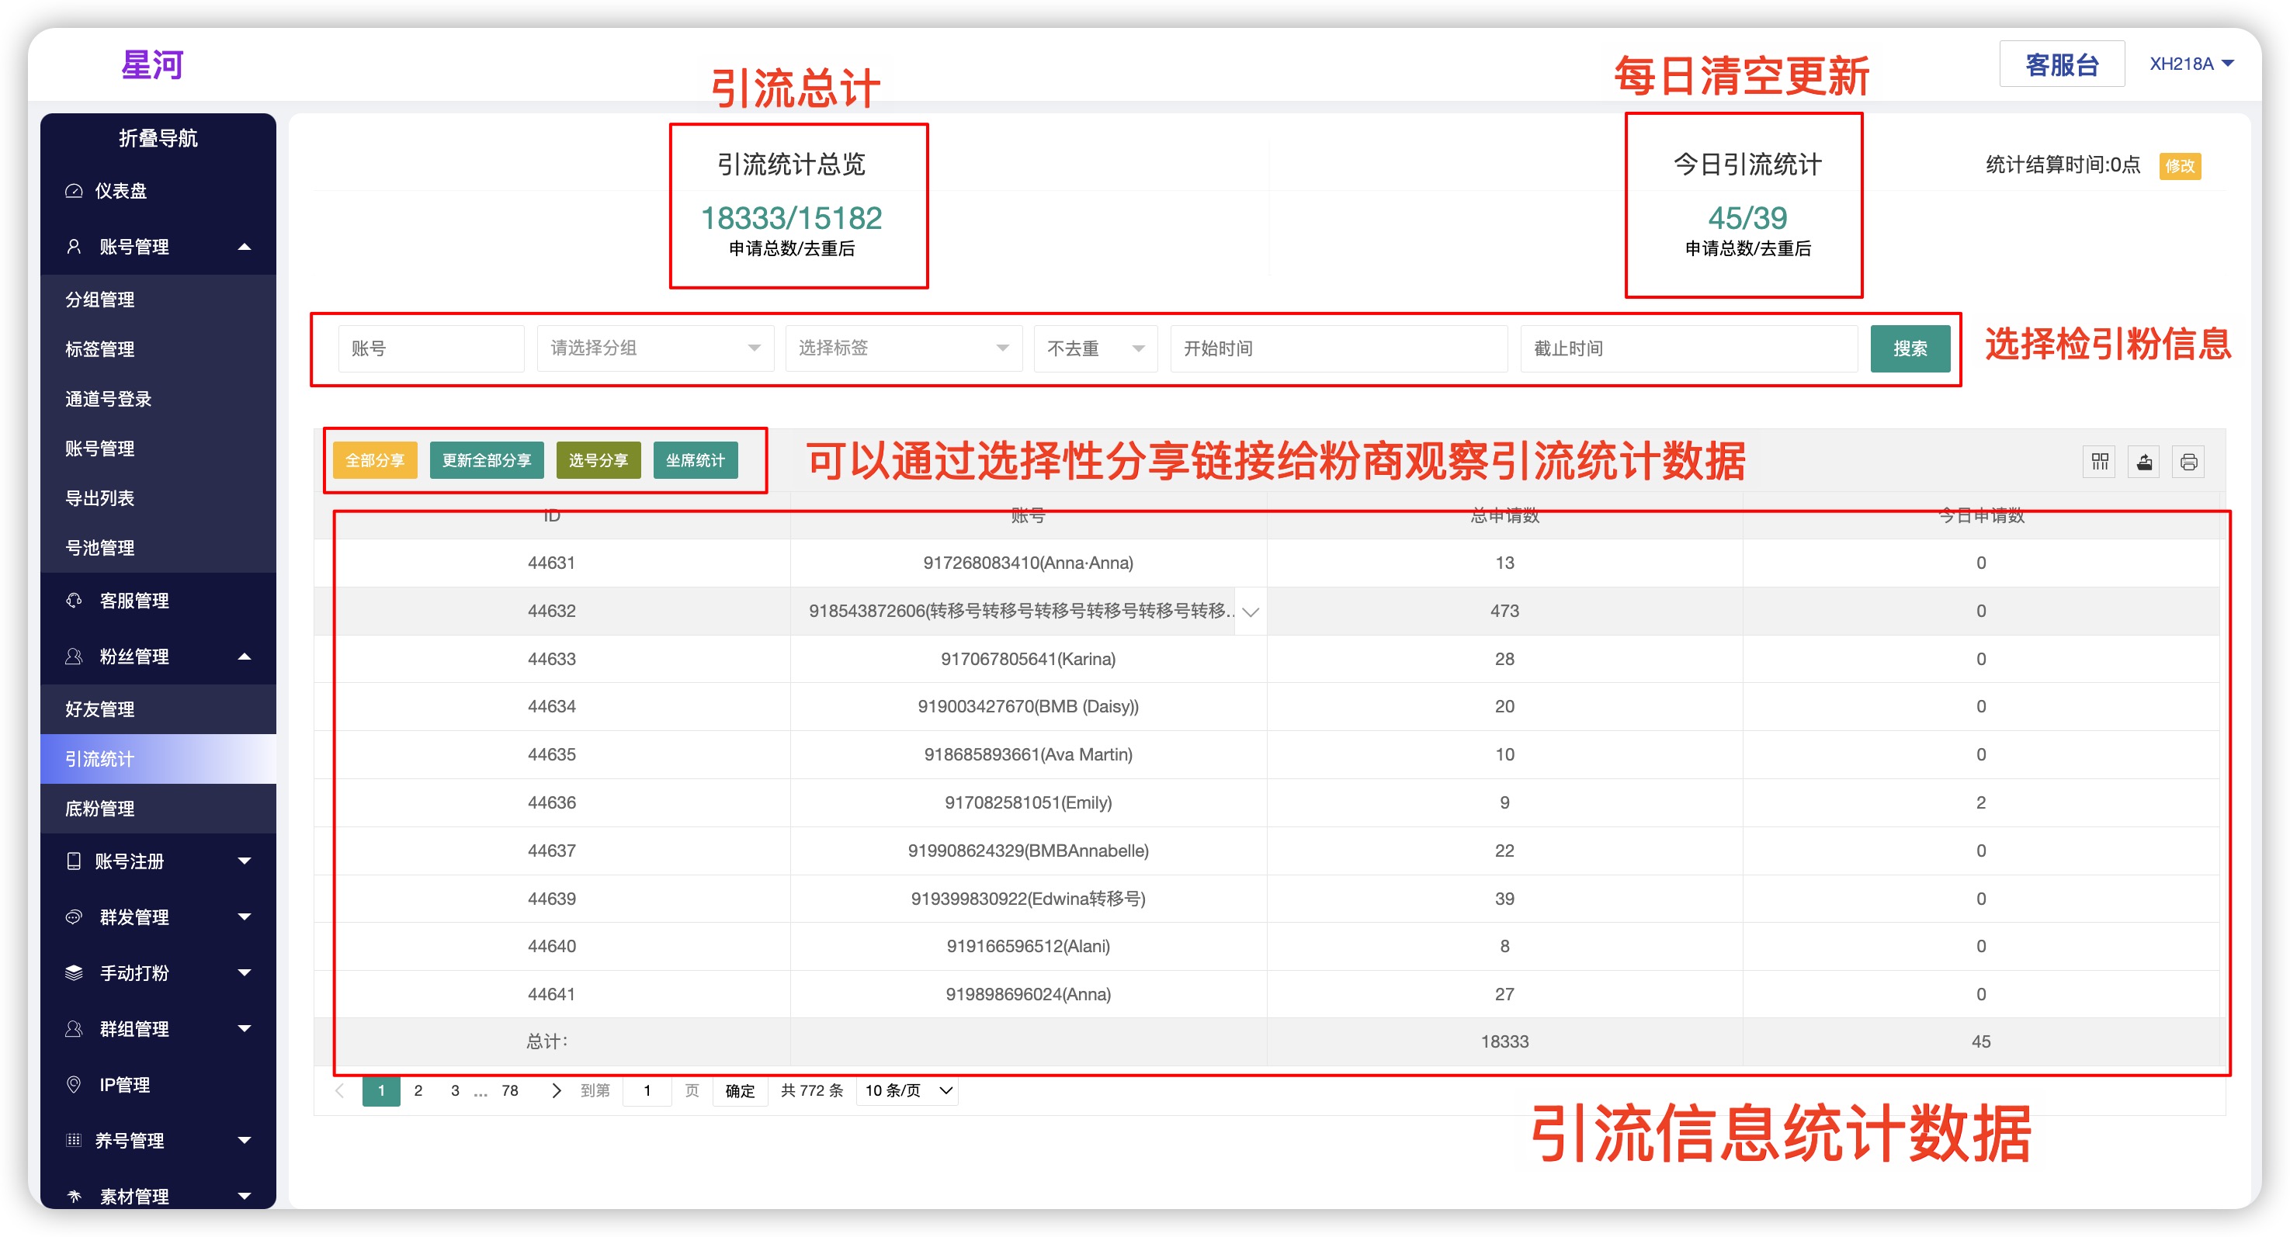Image resolution: width=2290 pixels, height=1237 pixels.
Task: Click the 手动打粉 layers icon
Action: [74, 972]
